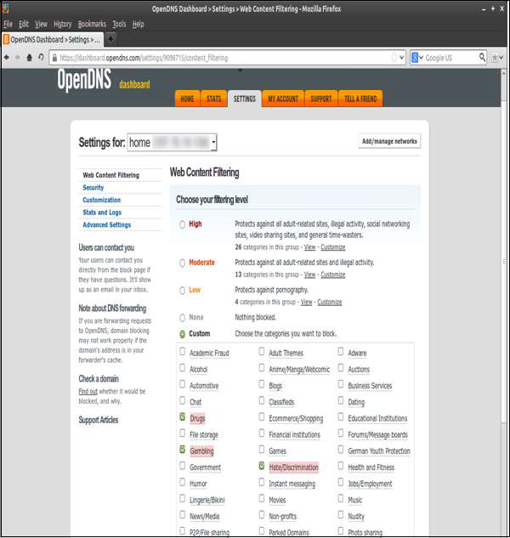Go back with the browser back arrow
The height and width of the screenshot is (538, 510).
pos(7,57)
